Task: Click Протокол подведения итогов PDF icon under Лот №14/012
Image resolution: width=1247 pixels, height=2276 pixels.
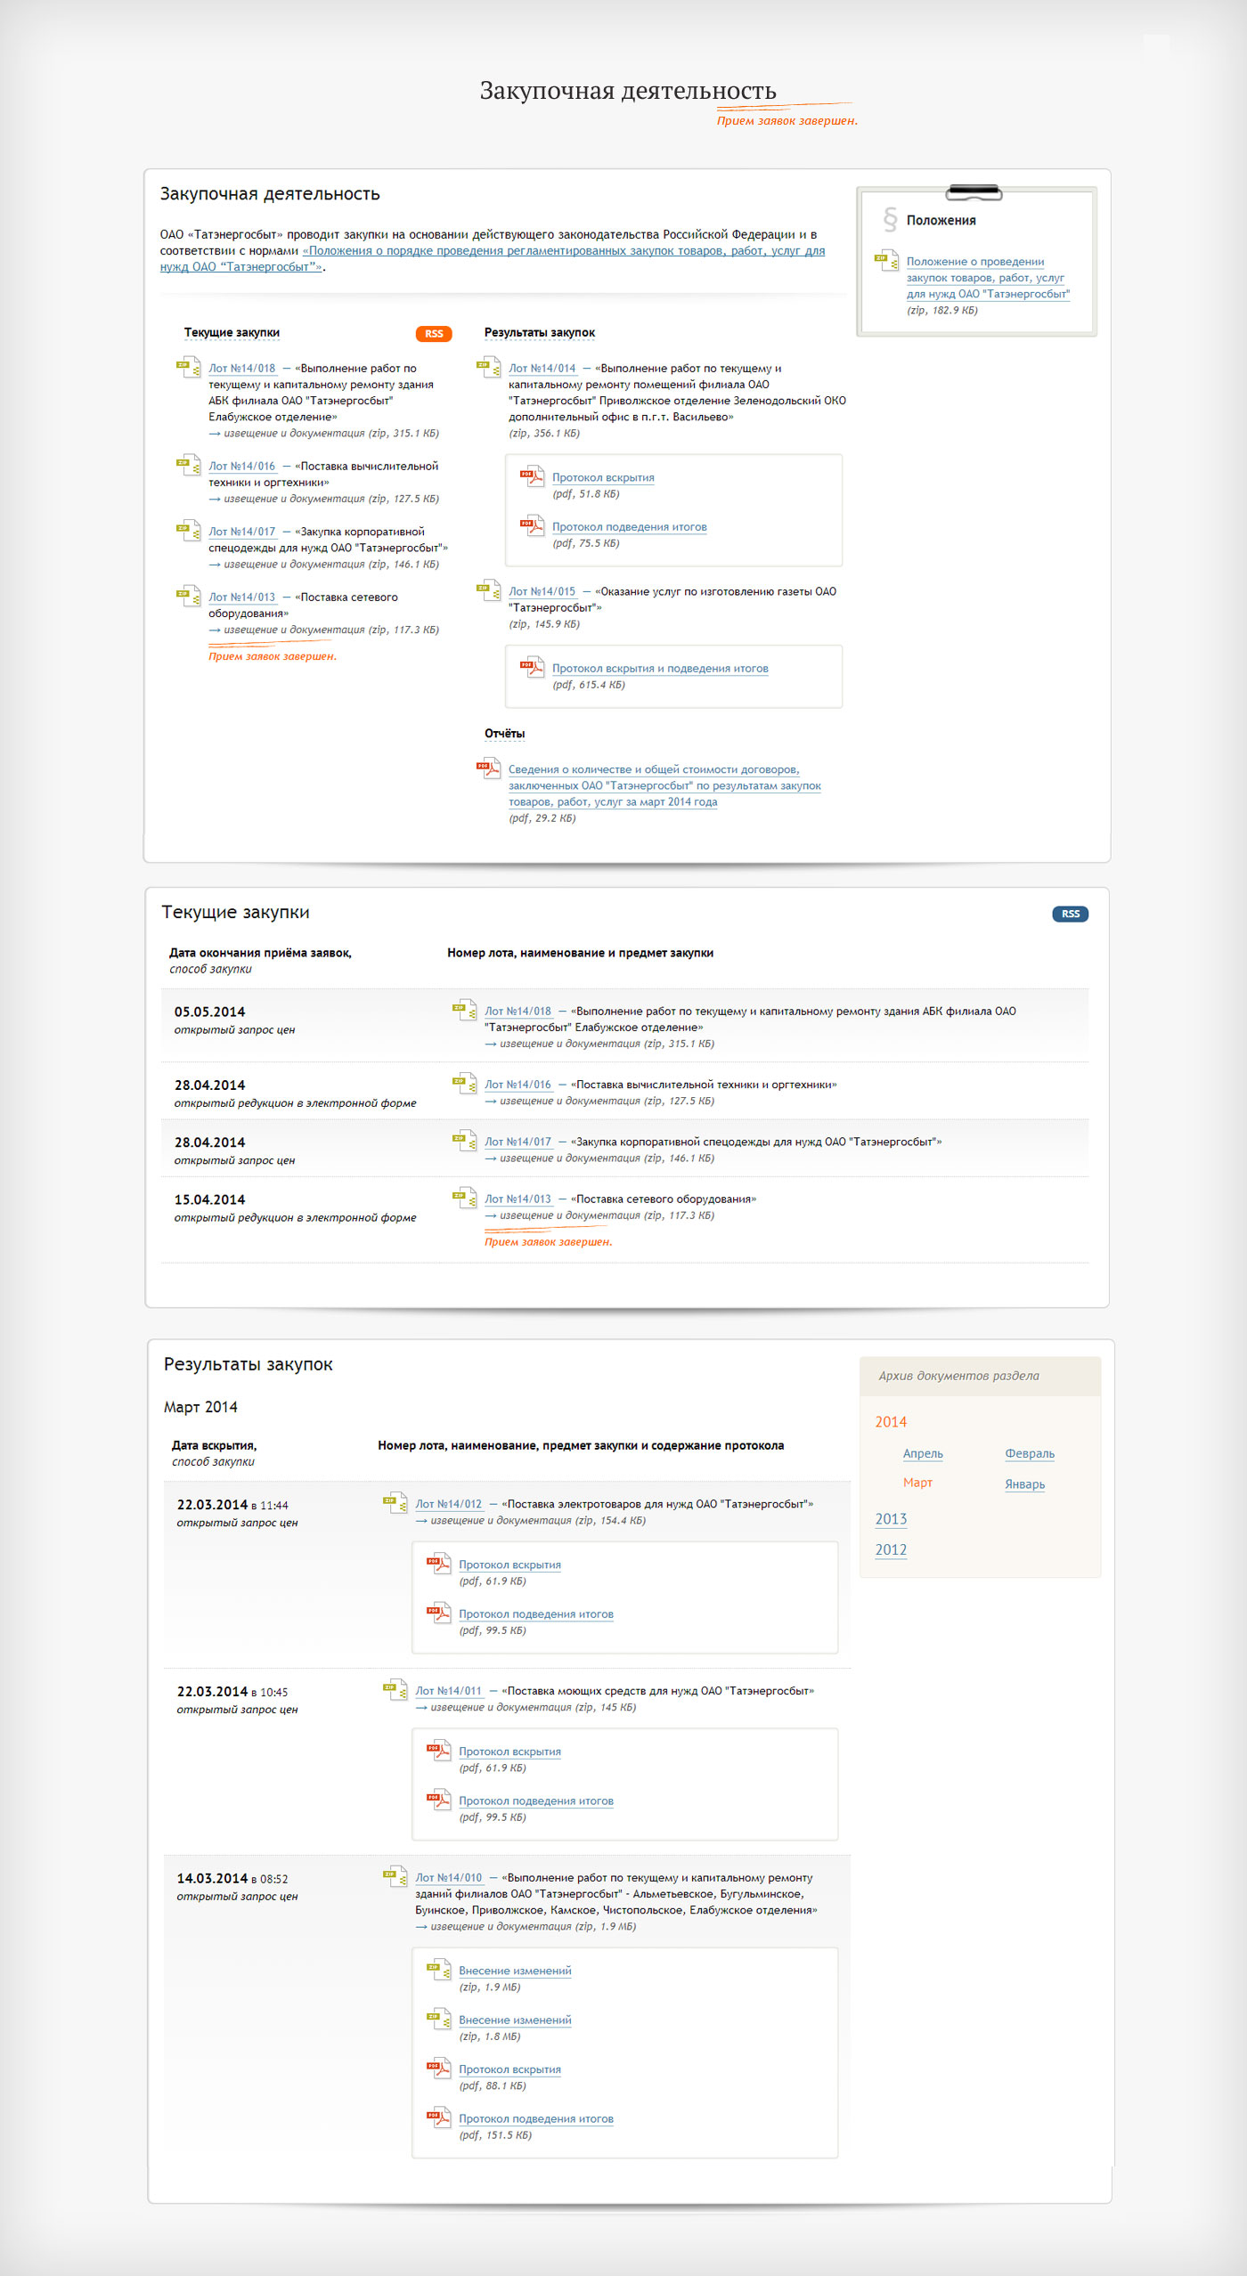Action: (x=438, y=1614)
